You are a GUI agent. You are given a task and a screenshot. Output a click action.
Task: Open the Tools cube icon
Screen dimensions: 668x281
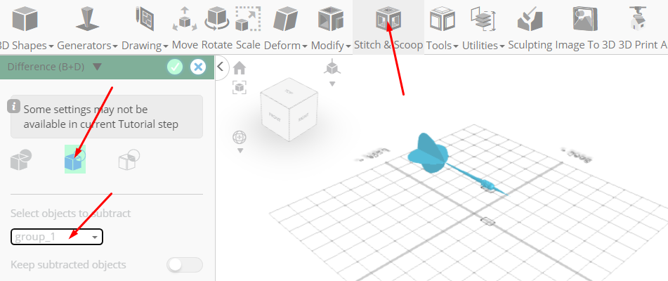coord(443,20)
